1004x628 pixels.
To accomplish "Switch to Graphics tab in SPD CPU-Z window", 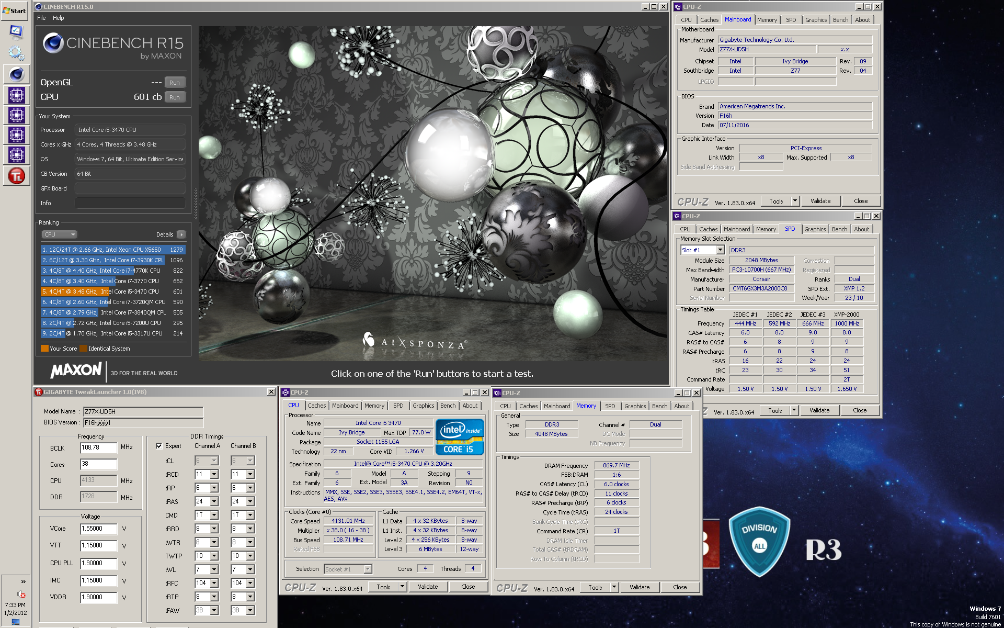I will tap(815, 229).
